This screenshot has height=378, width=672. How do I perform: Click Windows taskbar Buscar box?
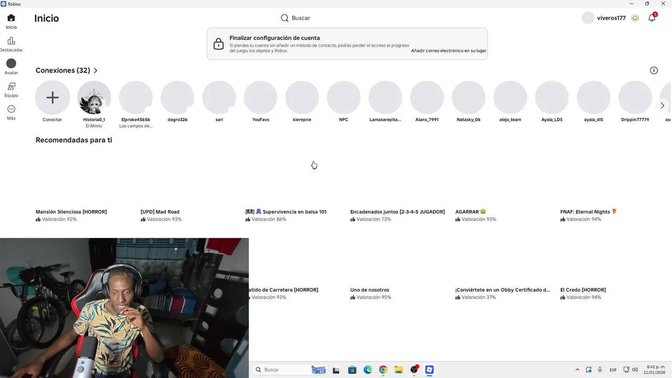(289, 370)
